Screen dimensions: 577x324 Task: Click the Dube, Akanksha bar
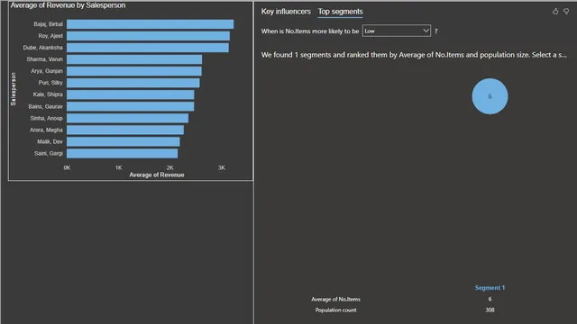(148, 48)
